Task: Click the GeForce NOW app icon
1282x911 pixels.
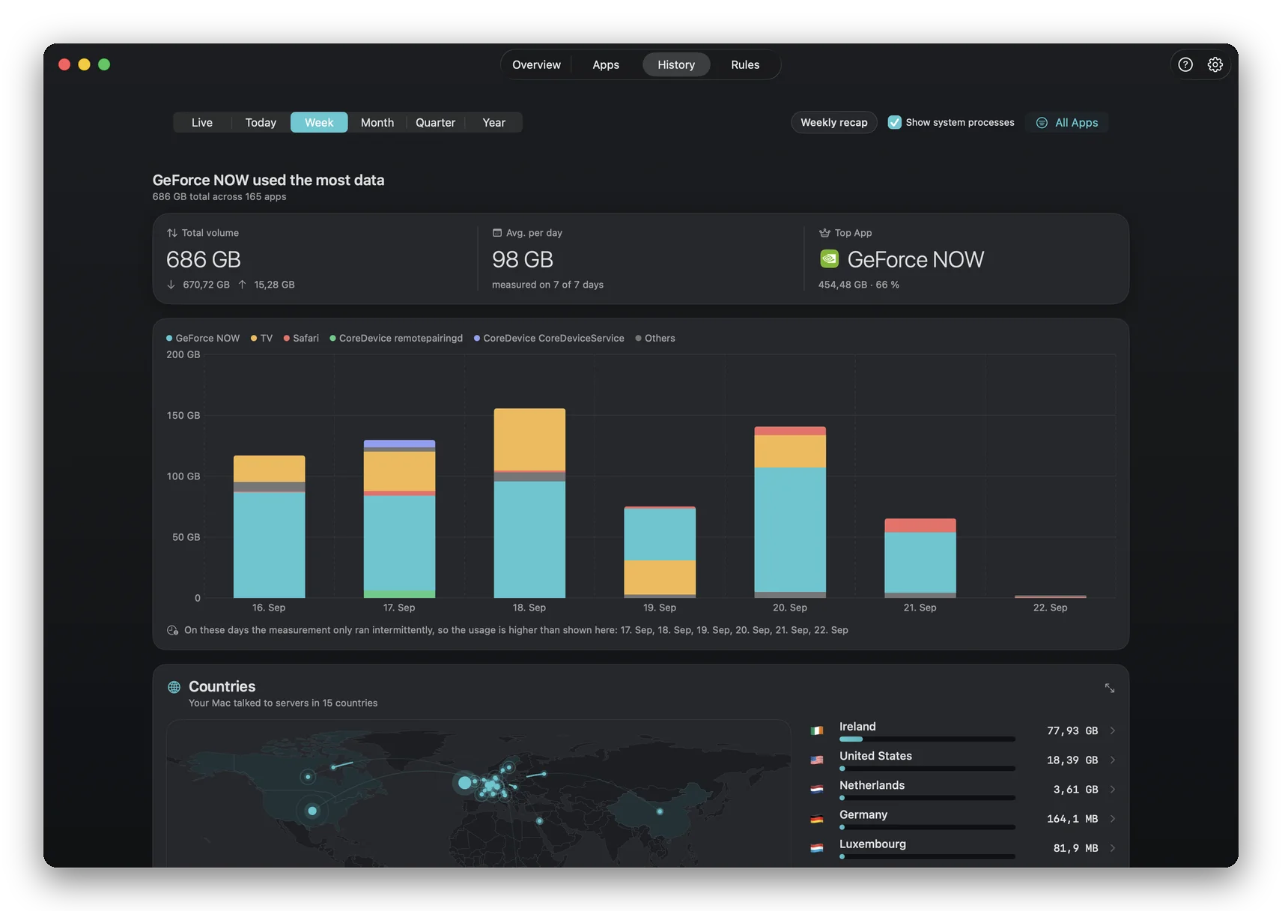Action: 829,258
